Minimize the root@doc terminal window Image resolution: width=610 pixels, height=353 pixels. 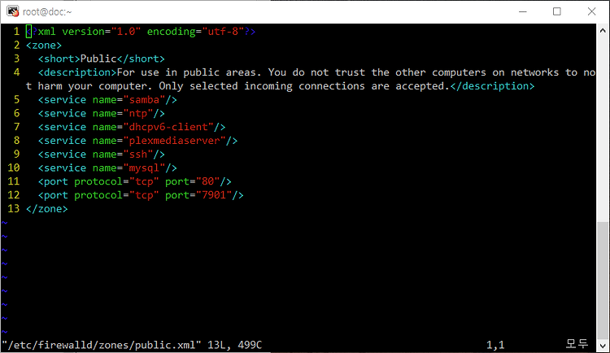tap(523, 11)
